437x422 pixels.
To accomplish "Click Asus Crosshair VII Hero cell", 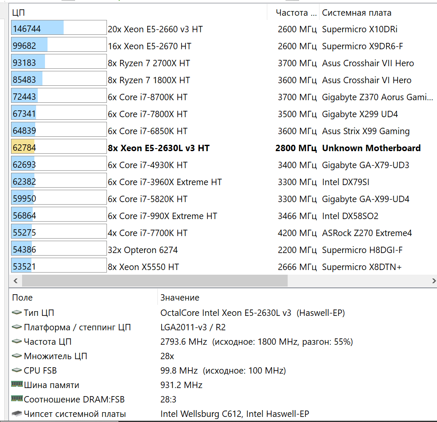I will point(368,63).
